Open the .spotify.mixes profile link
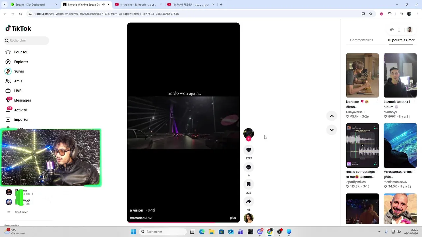This screenshot has width=422, height=237. [356, 182]
